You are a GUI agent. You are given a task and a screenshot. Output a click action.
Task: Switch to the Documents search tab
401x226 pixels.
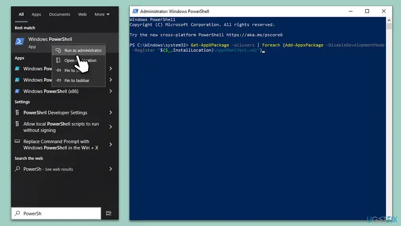click(60, 15)
